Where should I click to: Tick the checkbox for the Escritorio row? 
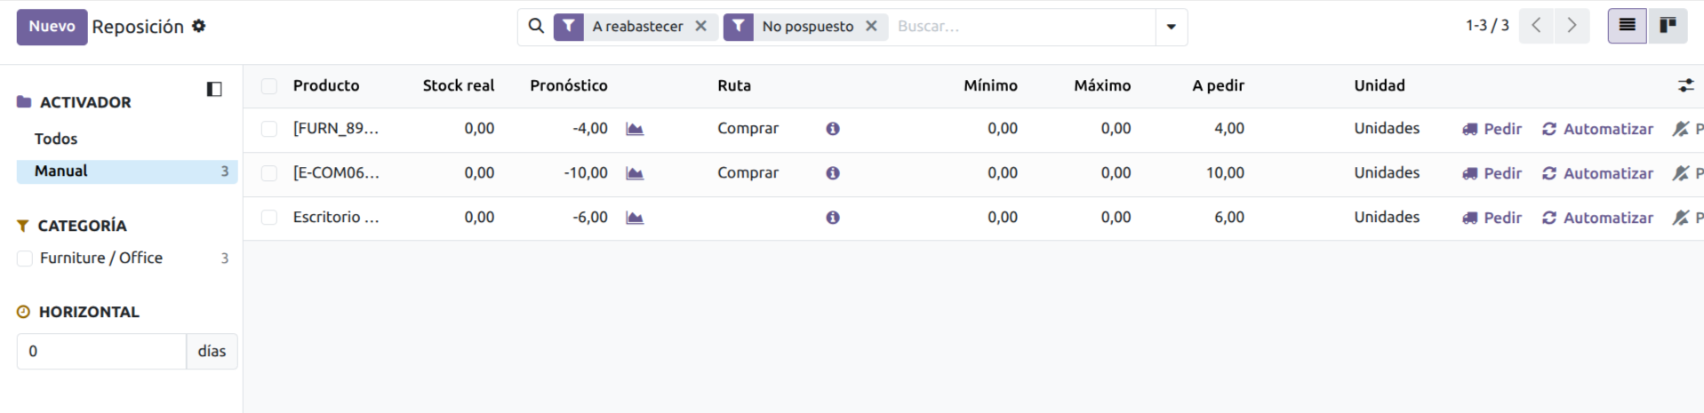click(x=269, y=218)
